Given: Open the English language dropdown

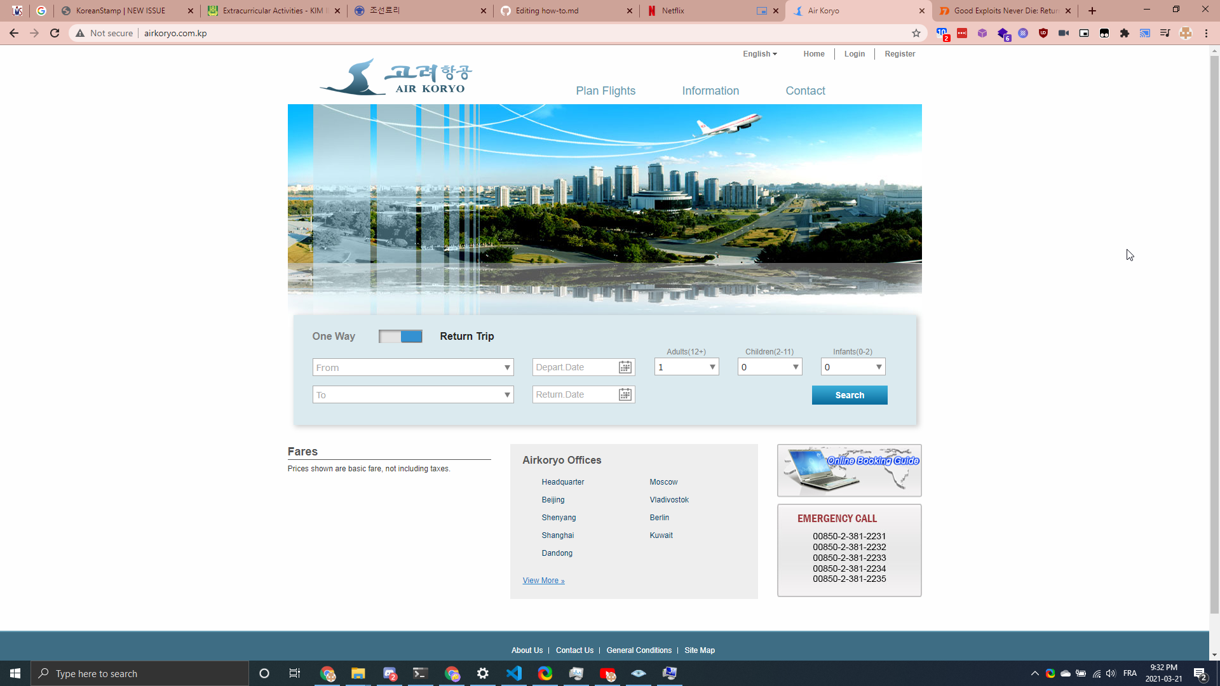Looking at the screenshot, I should pos(760,54).
